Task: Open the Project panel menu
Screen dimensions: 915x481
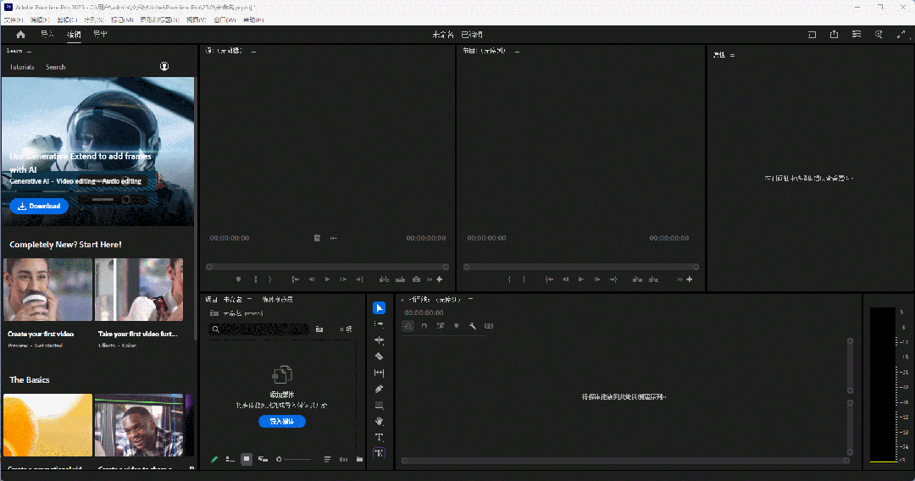Action: click(249, 299)
